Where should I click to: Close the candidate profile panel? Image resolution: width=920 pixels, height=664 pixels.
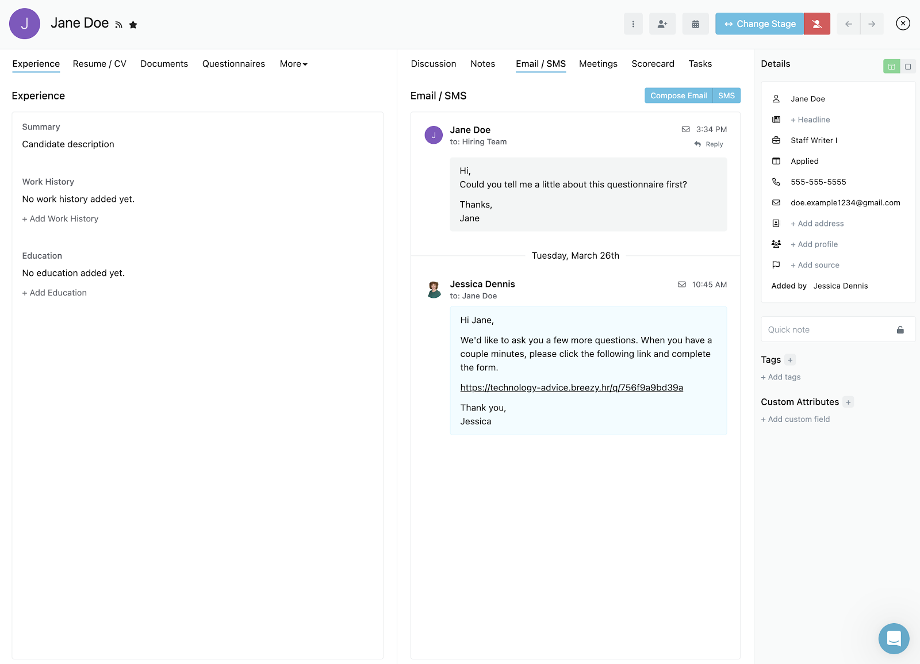pyautogui.click(x=903, y=23)
